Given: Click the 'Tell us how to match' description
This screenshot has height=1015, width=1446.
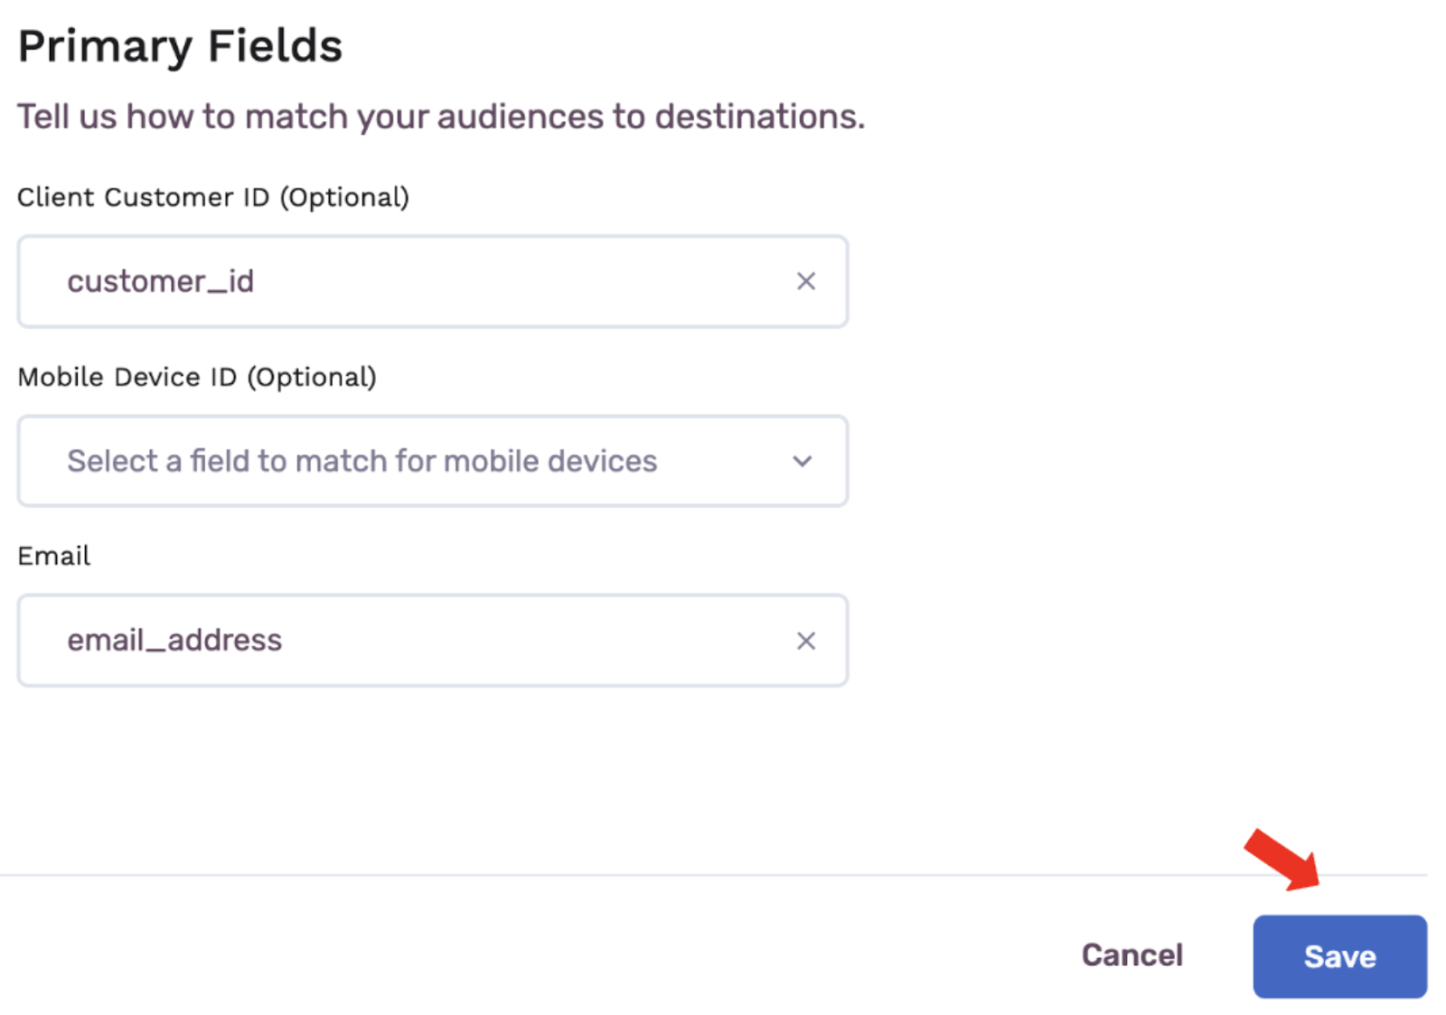Looking at the screenshot, I should (x=441, y=117).
